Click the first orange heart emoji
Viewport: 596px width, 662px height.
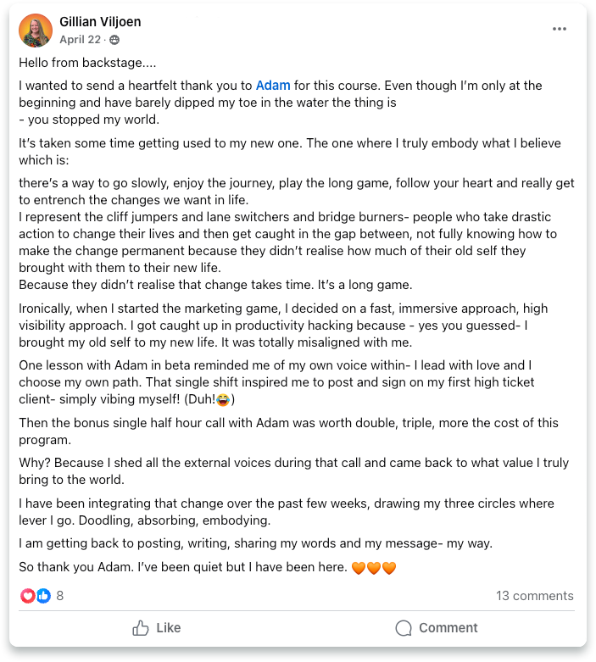click(x=359, y=568)
